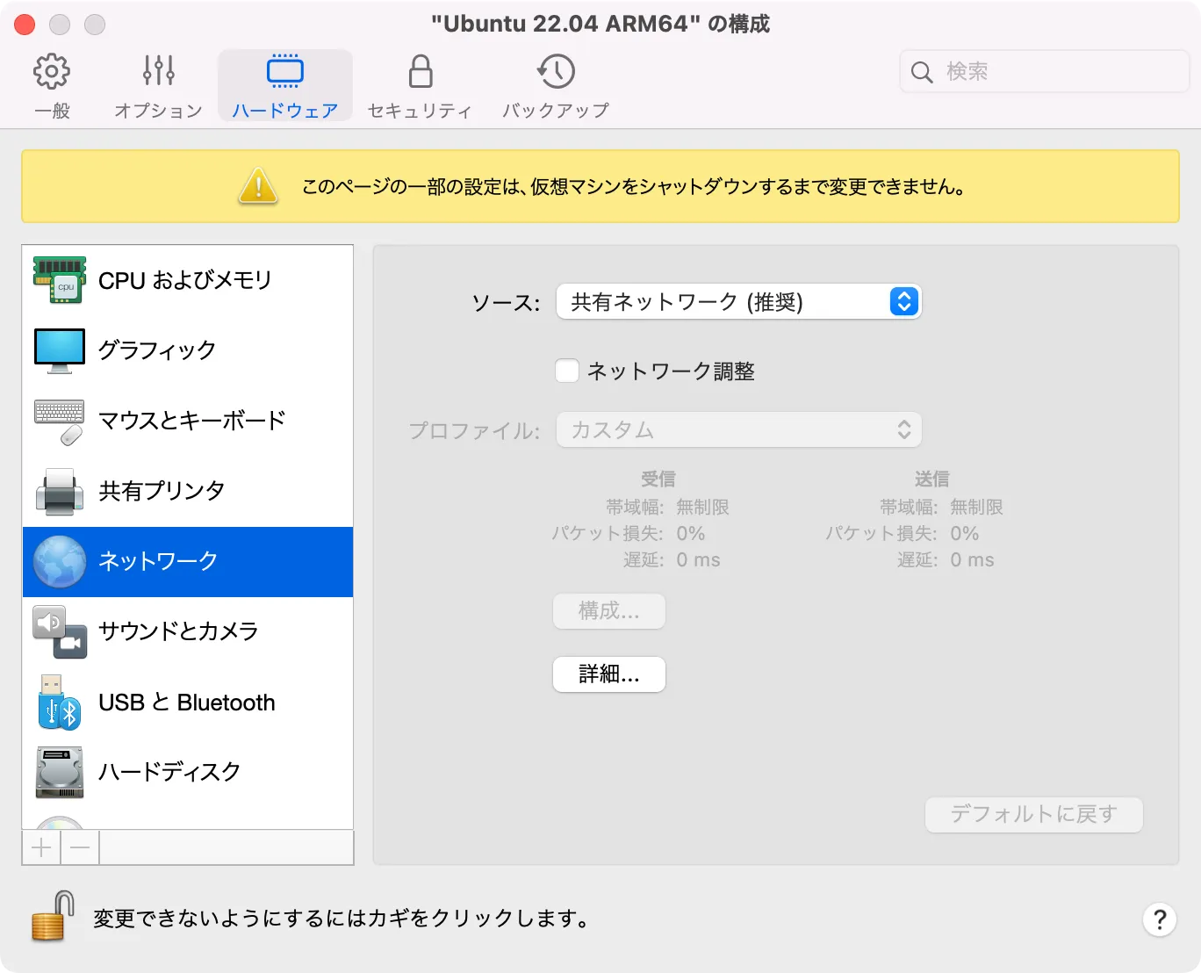
Task: Click the デフォルトに戻す button
Action: click(x=1034, y=815)
